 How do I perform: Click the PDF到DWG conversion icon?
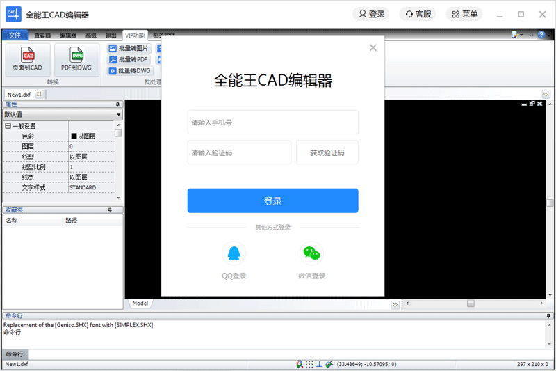point(76,60)
